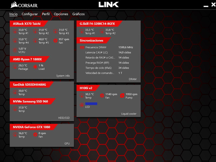Screen dimensions: 216x162
Task: Select the 1599,6 MHz value
Action: [126, 47]
